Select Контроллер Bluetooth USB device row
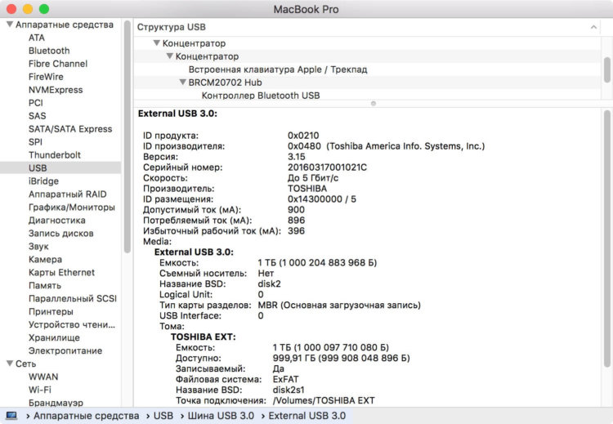The height and width of the screenshot is (424, 613). pos(260,96)
